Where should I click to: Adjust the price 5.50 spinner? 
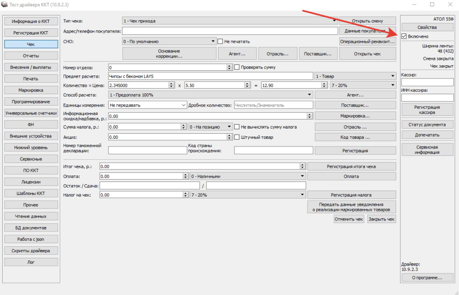click(x=248, y=85)
